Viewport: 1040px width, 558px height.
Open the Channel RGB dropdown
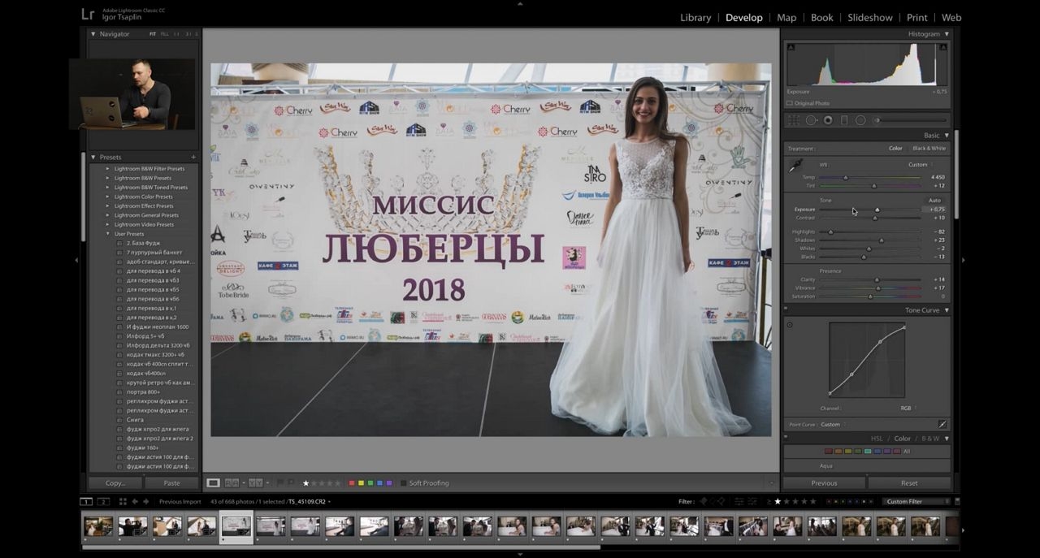pos(908,409)
